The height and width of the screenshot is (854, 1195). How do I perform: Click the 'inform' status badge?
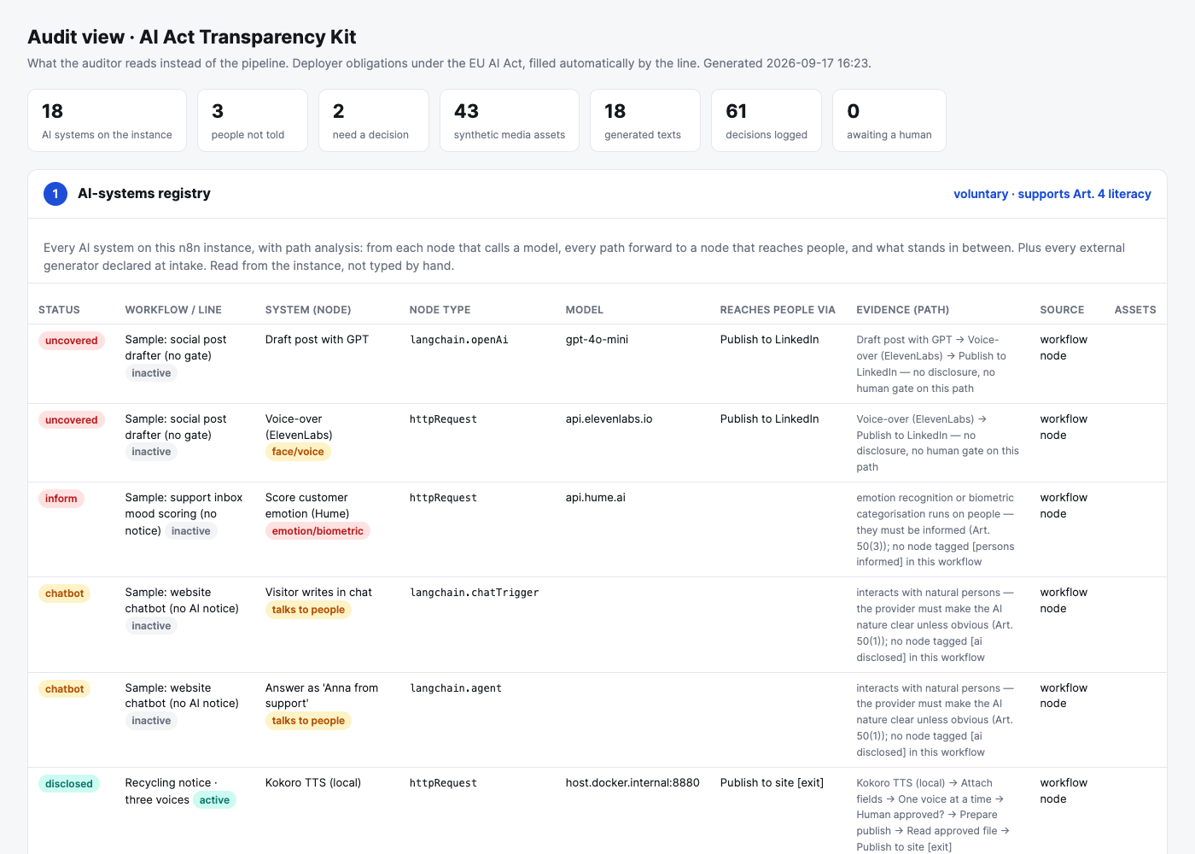click(x=61, y=499)
